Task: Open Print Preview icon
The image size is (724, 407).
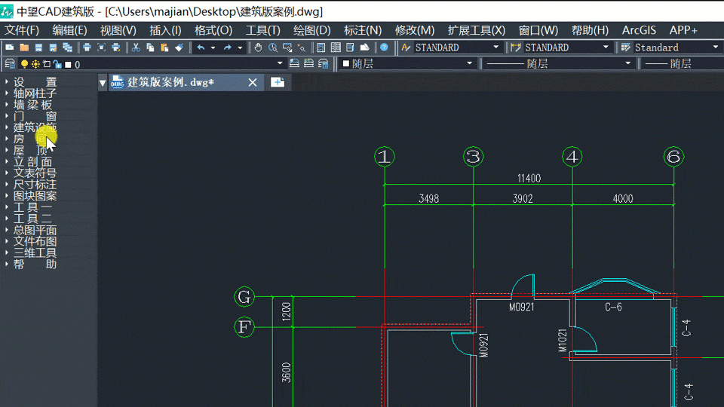Action: pos(102,47)
